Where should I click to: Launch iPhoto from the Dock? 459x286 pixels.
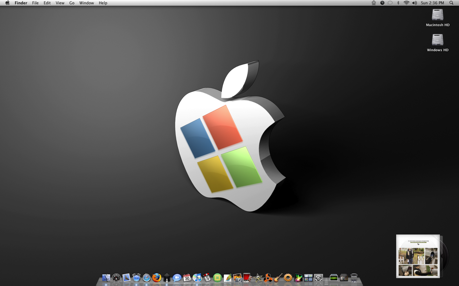(x=238, y=278)
